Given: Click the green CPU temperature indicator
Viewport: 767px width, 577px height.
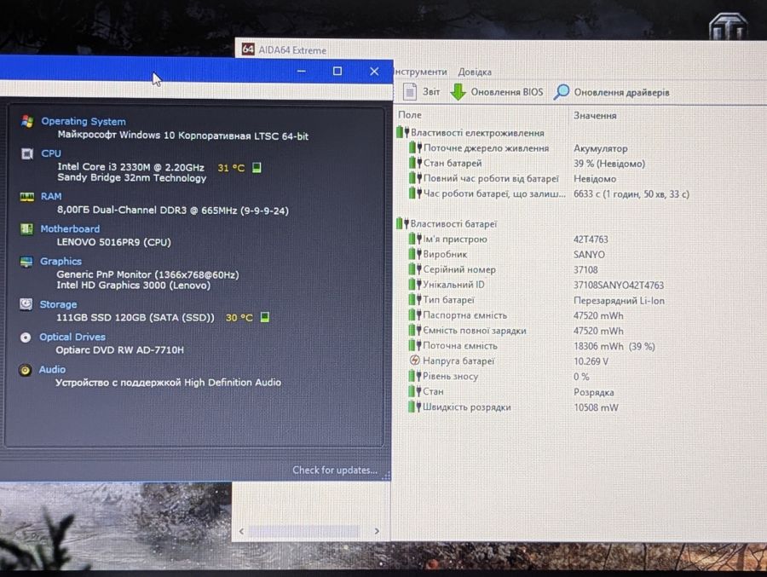Looking at the screenshot, I should 257,168.
